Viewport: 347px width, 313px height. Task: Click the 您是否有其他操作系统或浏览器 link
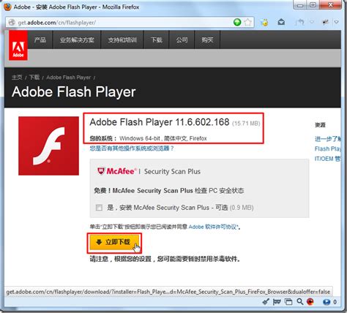(132, 148)
